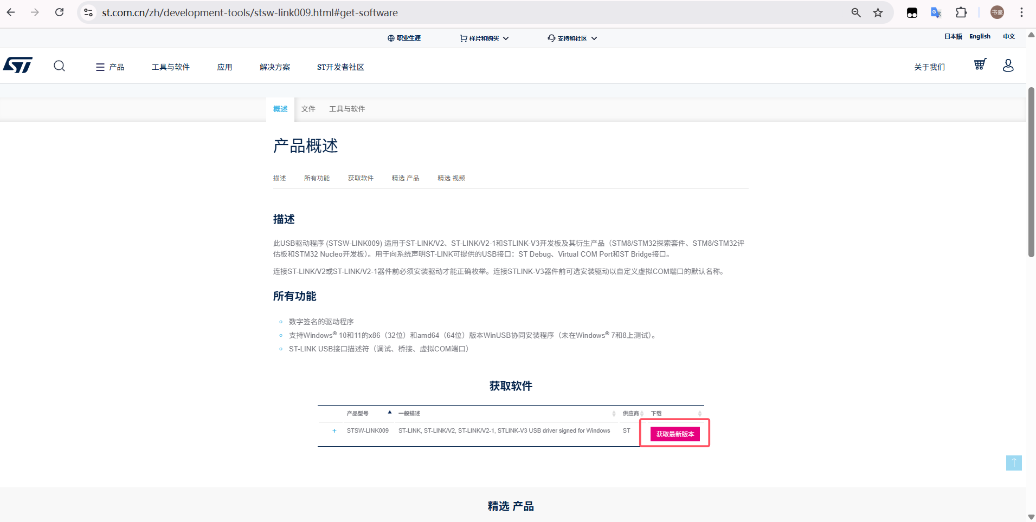
Task: Sort table by 下载 column arrows
Action: pos(699,414)
